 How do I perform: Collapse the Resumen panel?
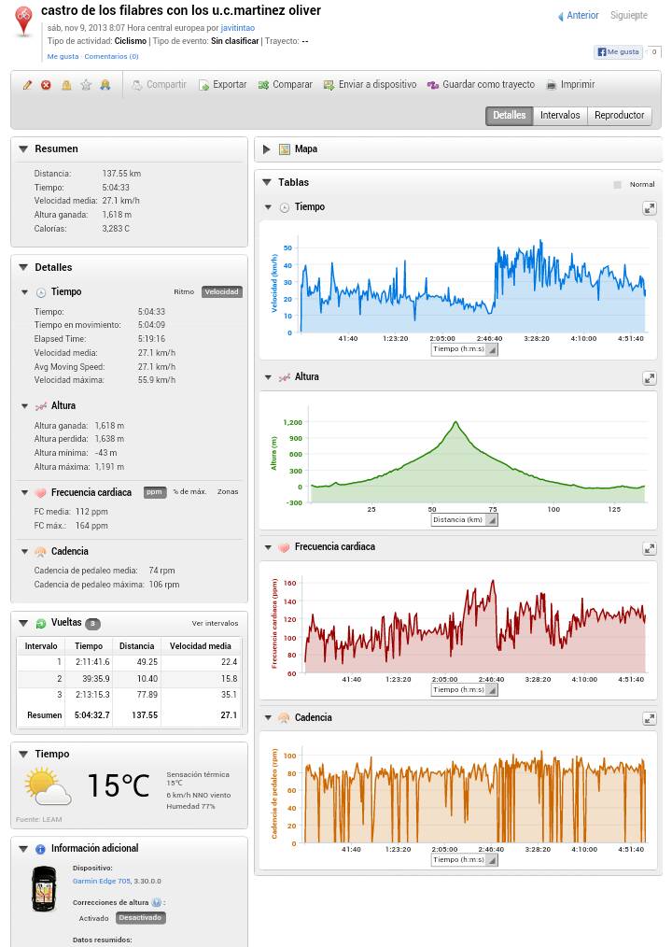click(23, 149)
